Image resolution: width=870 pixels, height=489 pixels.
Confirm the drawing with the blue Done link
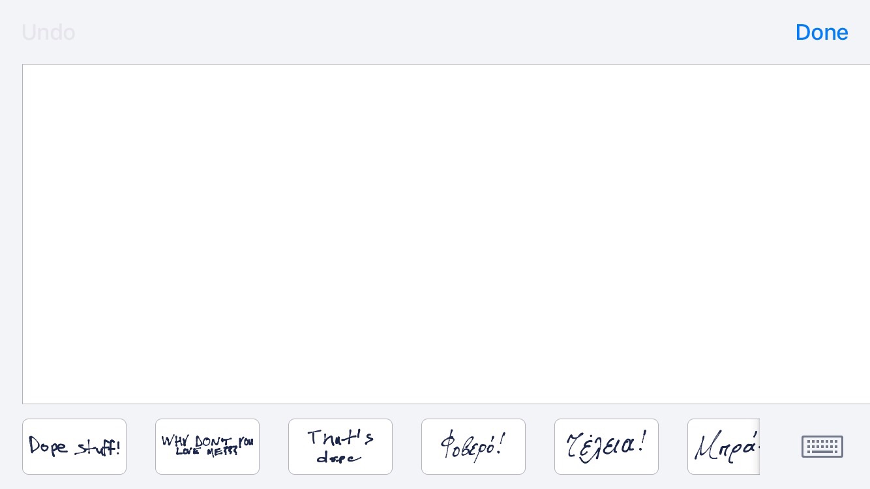tap(821, 33)
